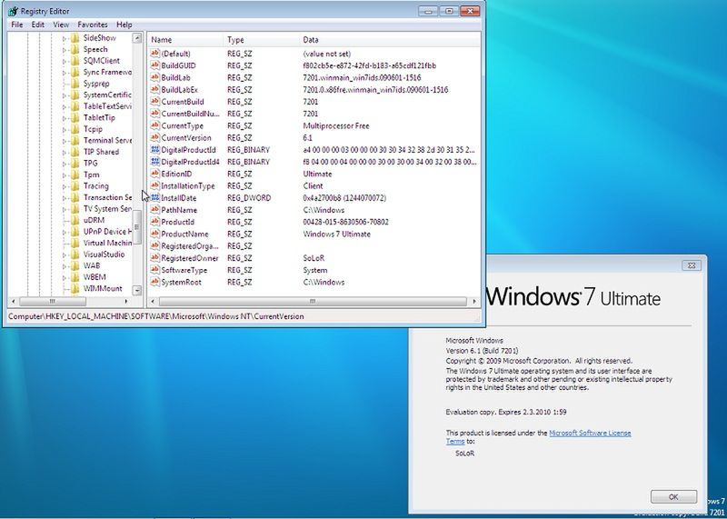
Task: Sort values by the Name column header
Action: (185, 40)
